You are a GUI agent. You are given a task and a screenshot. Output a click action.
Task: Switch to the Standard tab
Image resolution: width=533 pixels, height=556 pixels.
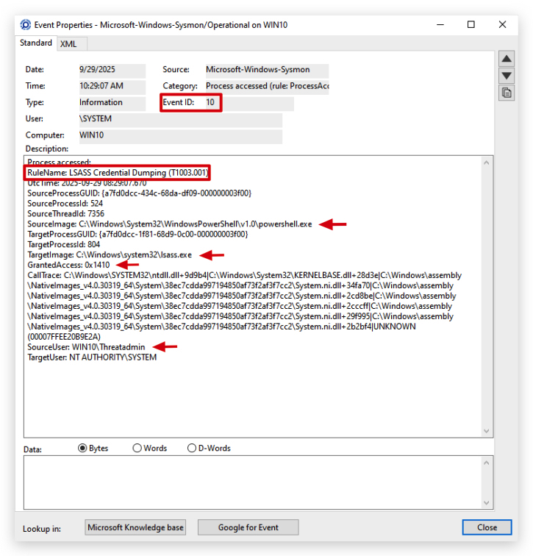36,43
